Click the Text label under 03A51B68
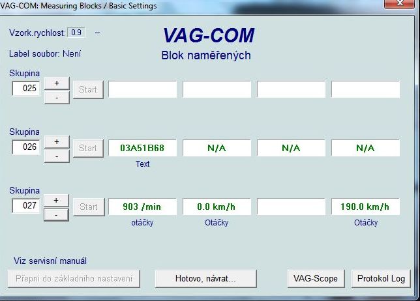 142,164
